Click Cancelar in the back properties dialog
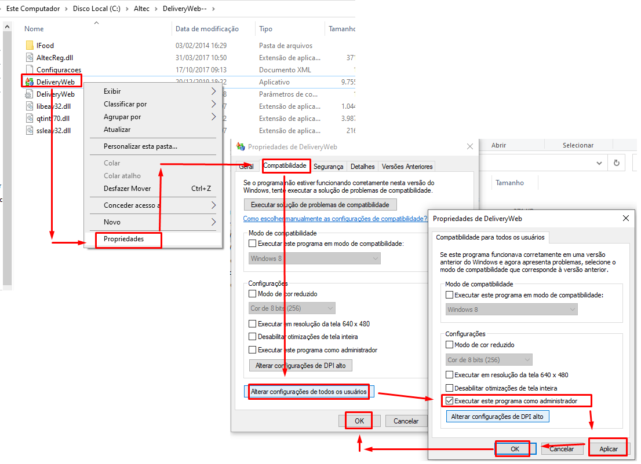 point(406,421)
